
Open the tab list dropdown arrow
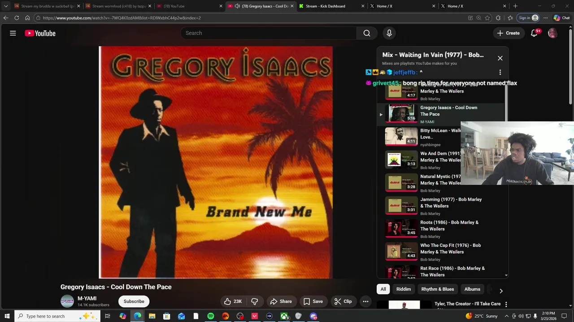pos(6,6)
